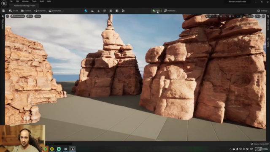Save the current level with the disk icon
Screen dimensions: 270x152
[3, 11]
